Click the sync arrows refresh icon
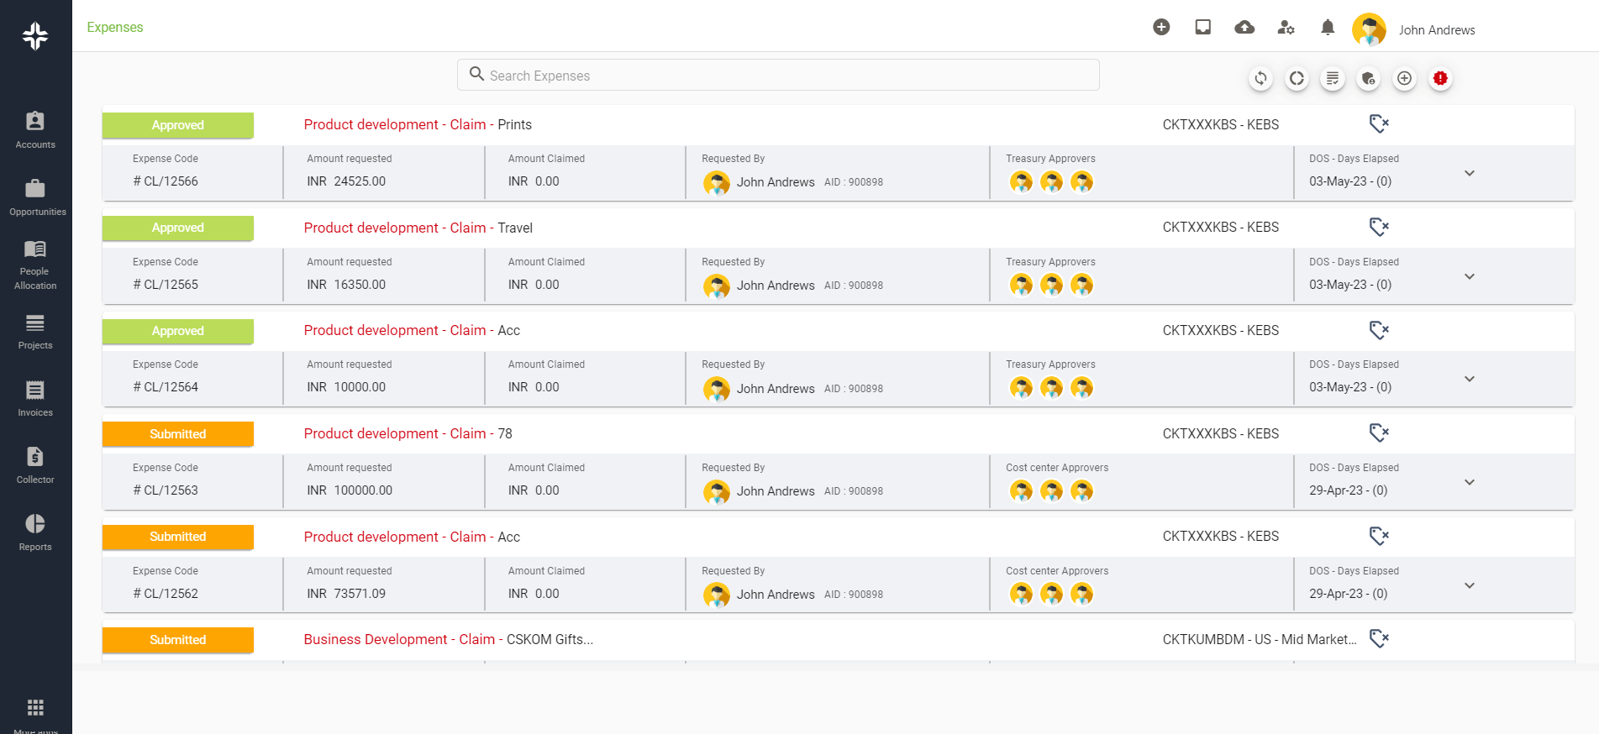 (x=1260, y=78)
